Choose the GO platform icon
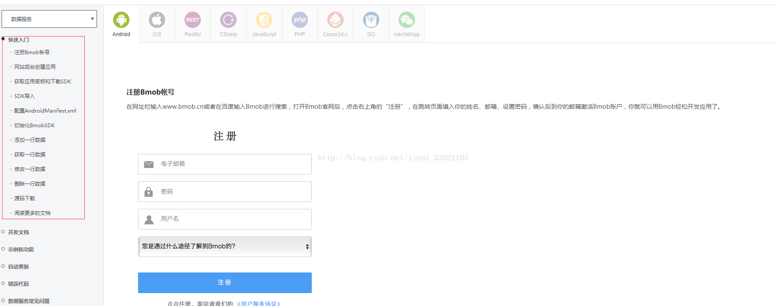Image resolution: width=778 pixels, height=306 pixels. 371,20
